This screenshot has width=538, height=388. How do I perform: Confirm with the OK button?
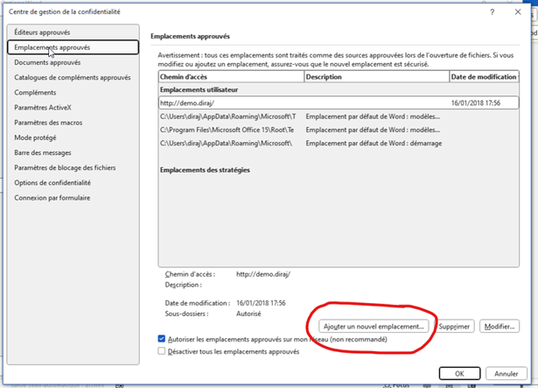point(458,373)
